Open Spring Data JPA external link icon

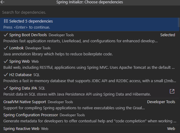(x=172, y=91)
